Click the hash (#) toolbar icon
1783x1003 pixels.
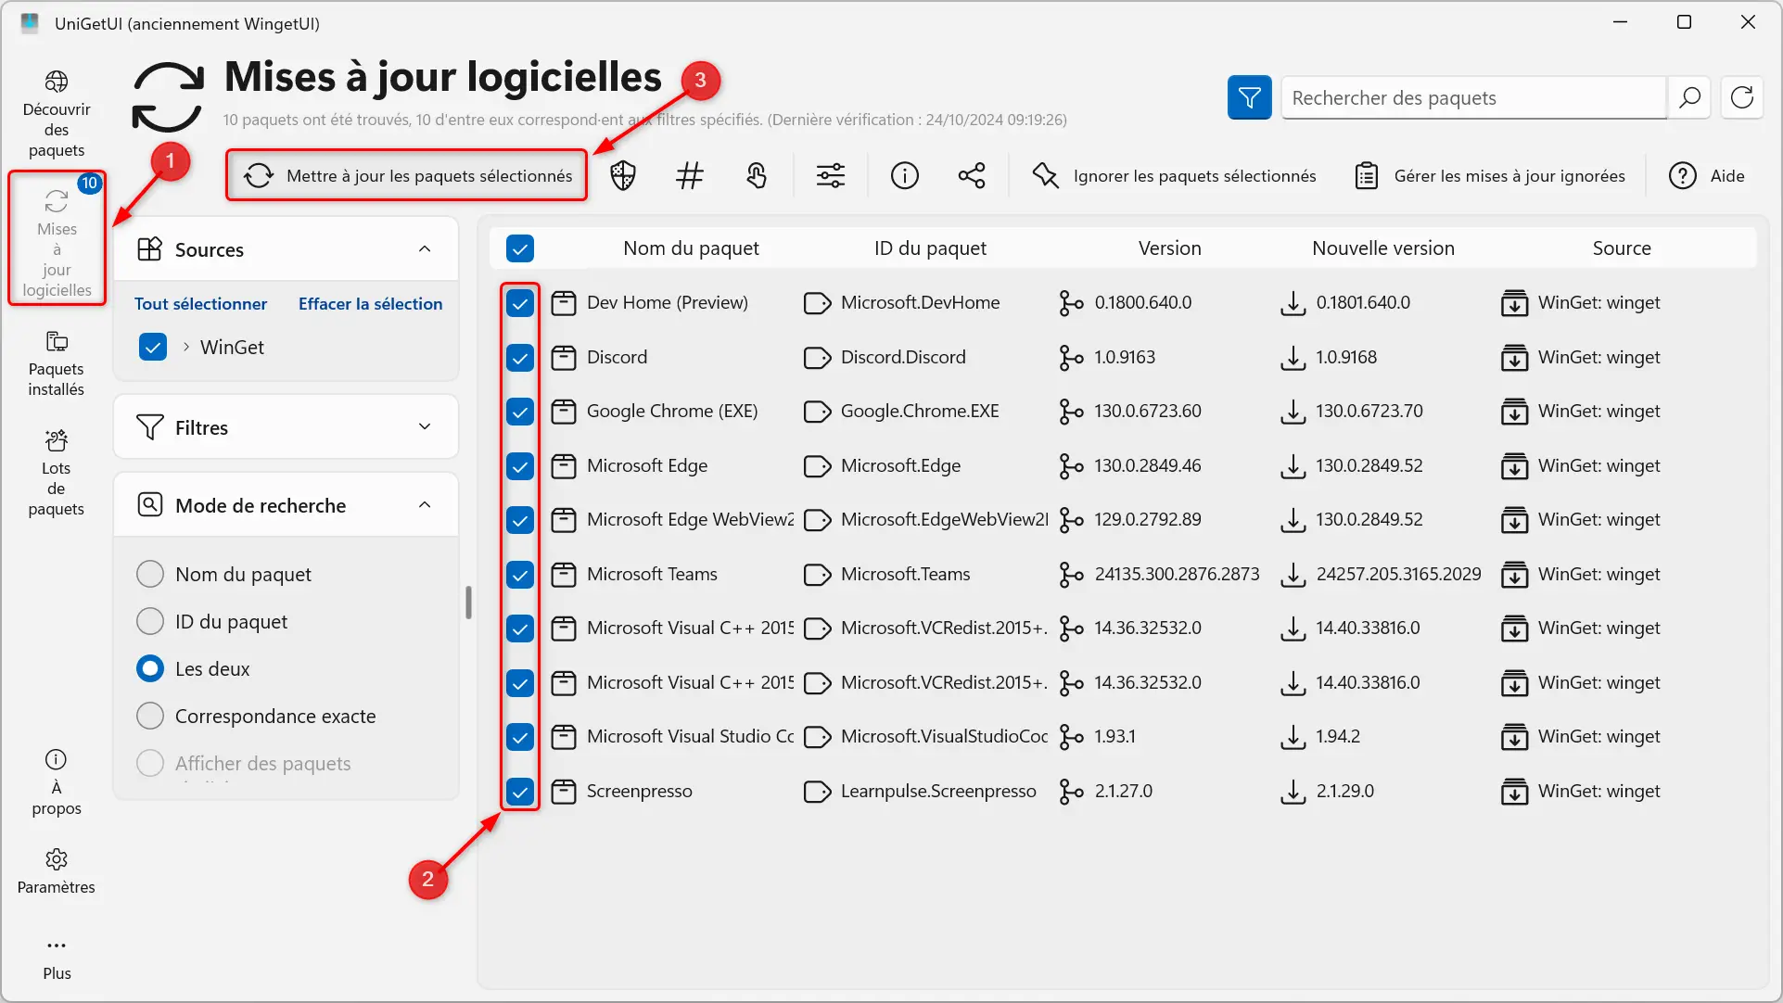690,175
